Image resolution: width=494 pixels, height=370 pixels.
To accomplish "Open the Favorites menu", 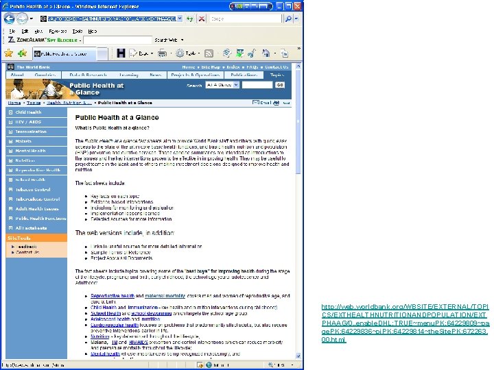I will tap(58, 31).
